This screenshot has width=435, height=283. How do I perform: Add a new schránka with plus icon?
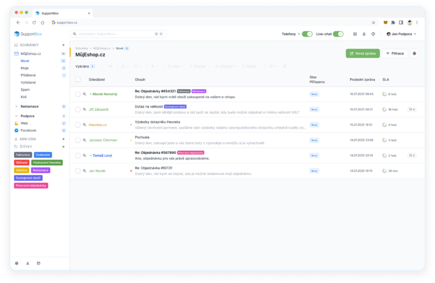63,45
